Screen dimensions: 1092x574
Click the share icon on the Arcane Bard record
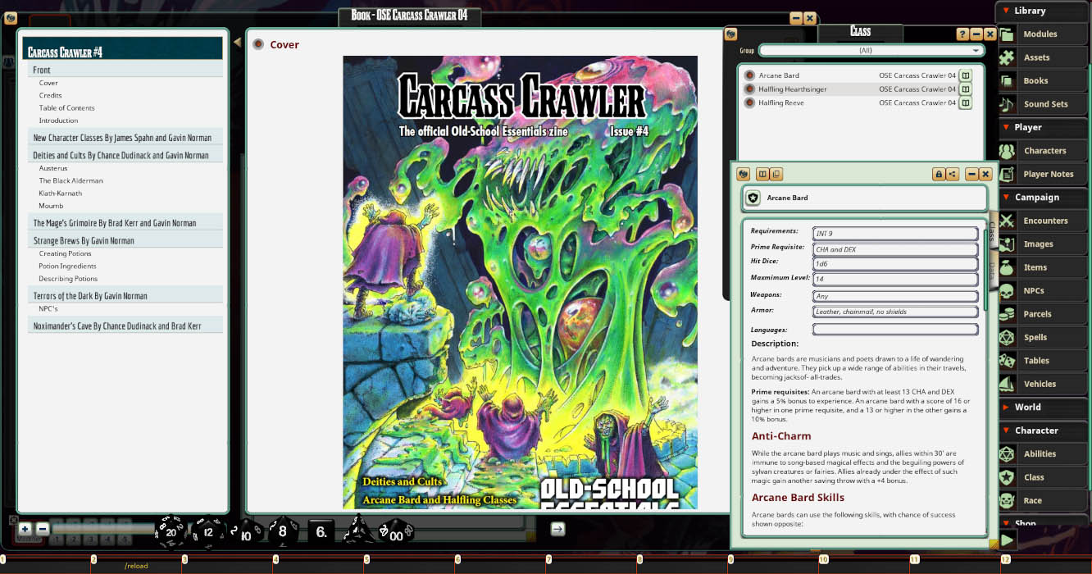[952, 174]
